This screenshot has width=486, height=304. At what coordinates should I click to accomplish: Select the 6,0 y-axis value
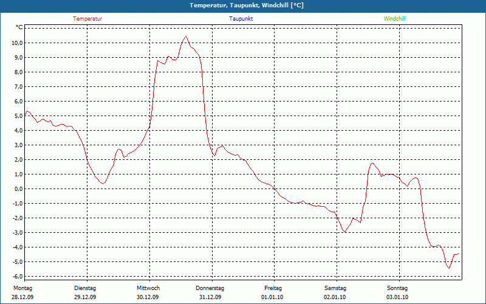pyautogui.click(x=18, y=101)
